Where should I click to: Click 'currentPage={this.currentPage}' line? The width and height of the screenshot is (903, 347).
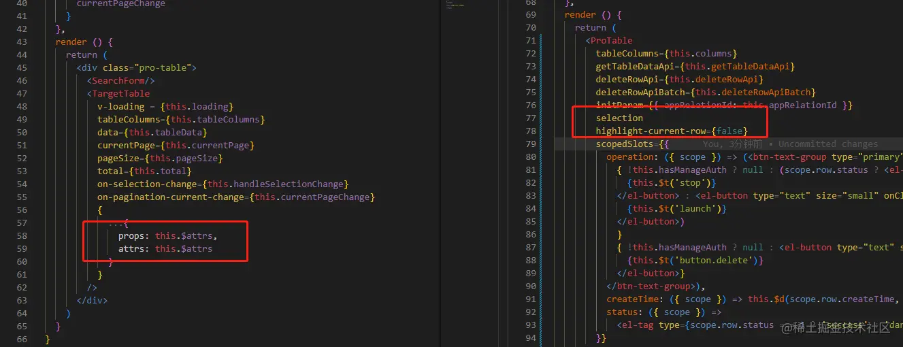click(x=176, y=145)
